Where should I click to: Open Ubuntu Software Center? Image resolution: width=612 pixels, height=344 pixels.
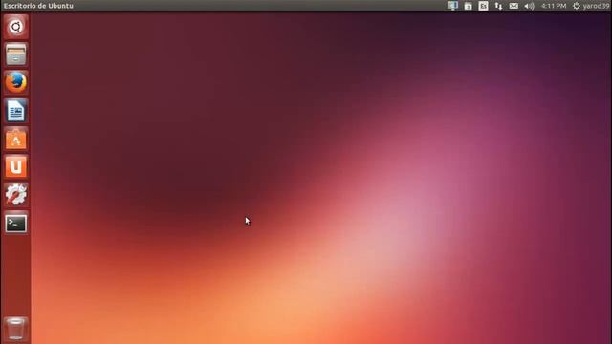[15, 139]
